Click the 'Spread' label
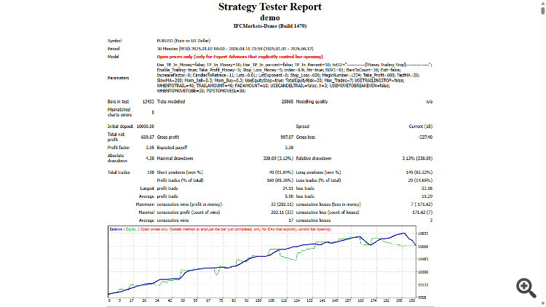Viewport: 546px width, 307px height. tap(303, 127)
